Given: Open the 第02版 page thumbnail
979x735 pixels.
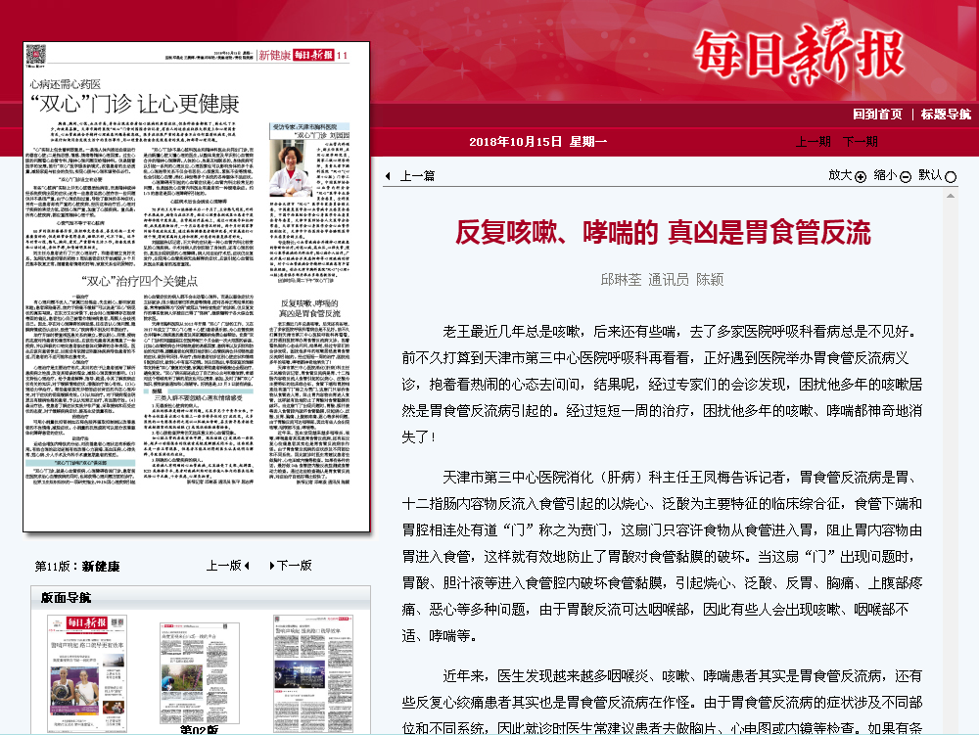Looking at the screenshot, I should [x=199, y=671].
